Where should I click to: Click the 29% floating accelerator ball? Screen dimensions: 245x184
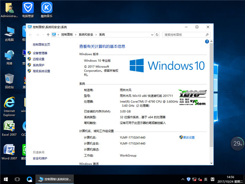[x=237, y=143]
